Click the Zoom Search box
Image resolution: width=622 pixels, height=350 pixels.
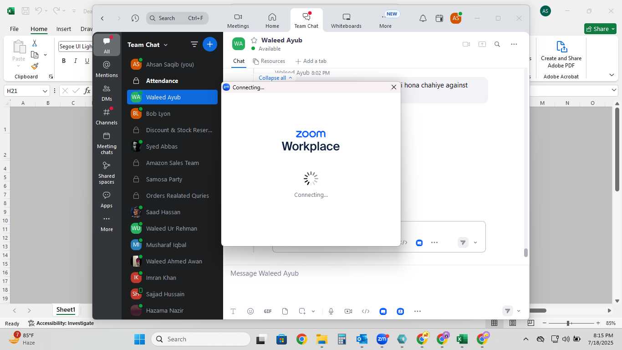point(178,18)
